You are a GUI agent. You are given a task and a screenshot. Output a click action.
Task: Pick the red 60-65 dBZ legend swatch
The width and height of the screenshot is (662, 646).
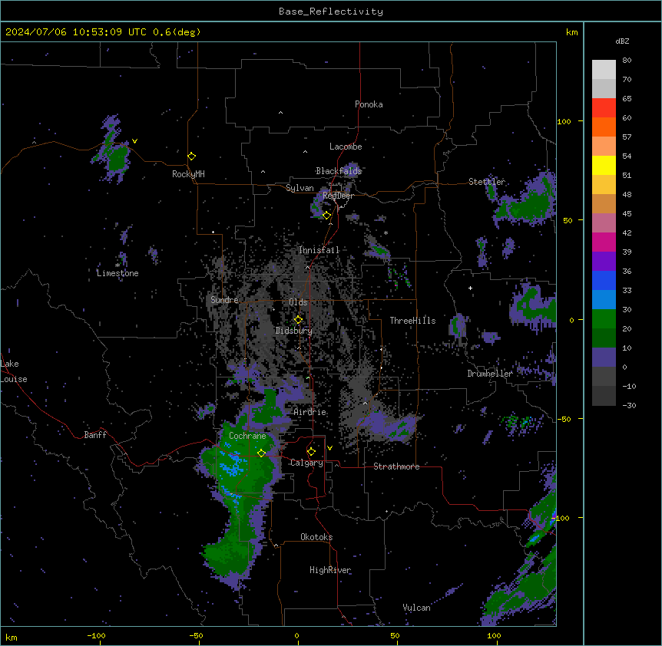604,108
